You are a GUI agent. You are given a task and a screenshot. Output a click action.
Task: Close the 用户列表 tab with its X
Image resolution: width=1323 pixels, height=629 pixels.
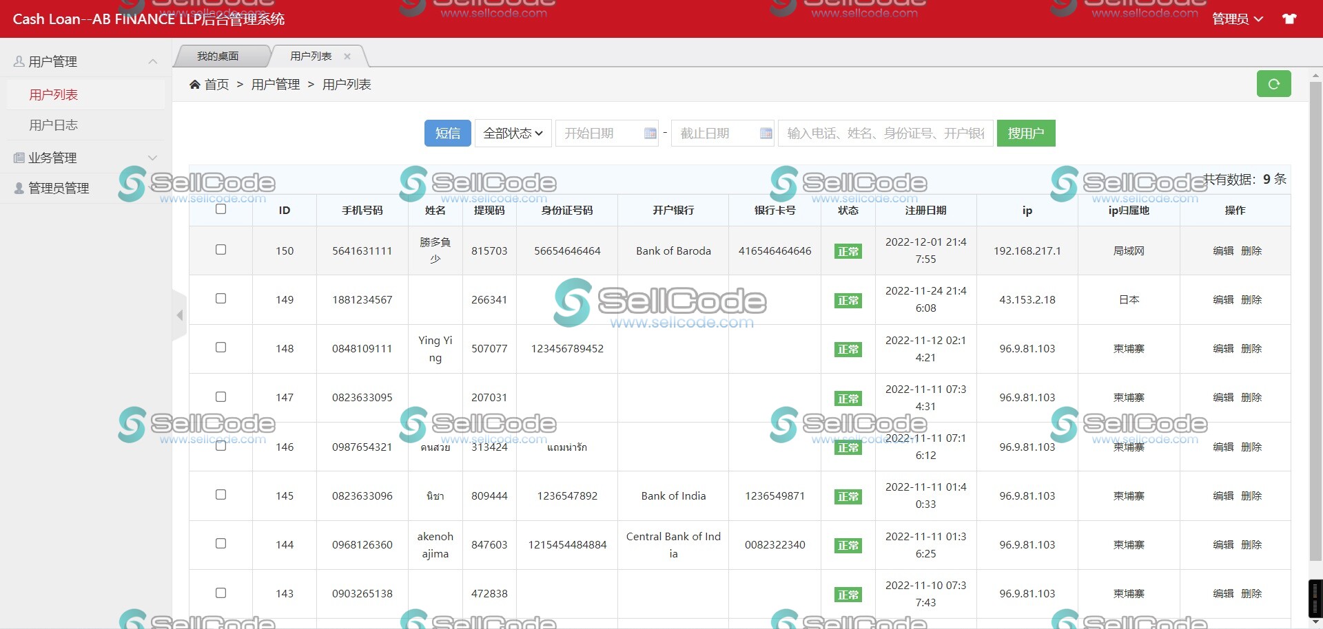[347, 56]
